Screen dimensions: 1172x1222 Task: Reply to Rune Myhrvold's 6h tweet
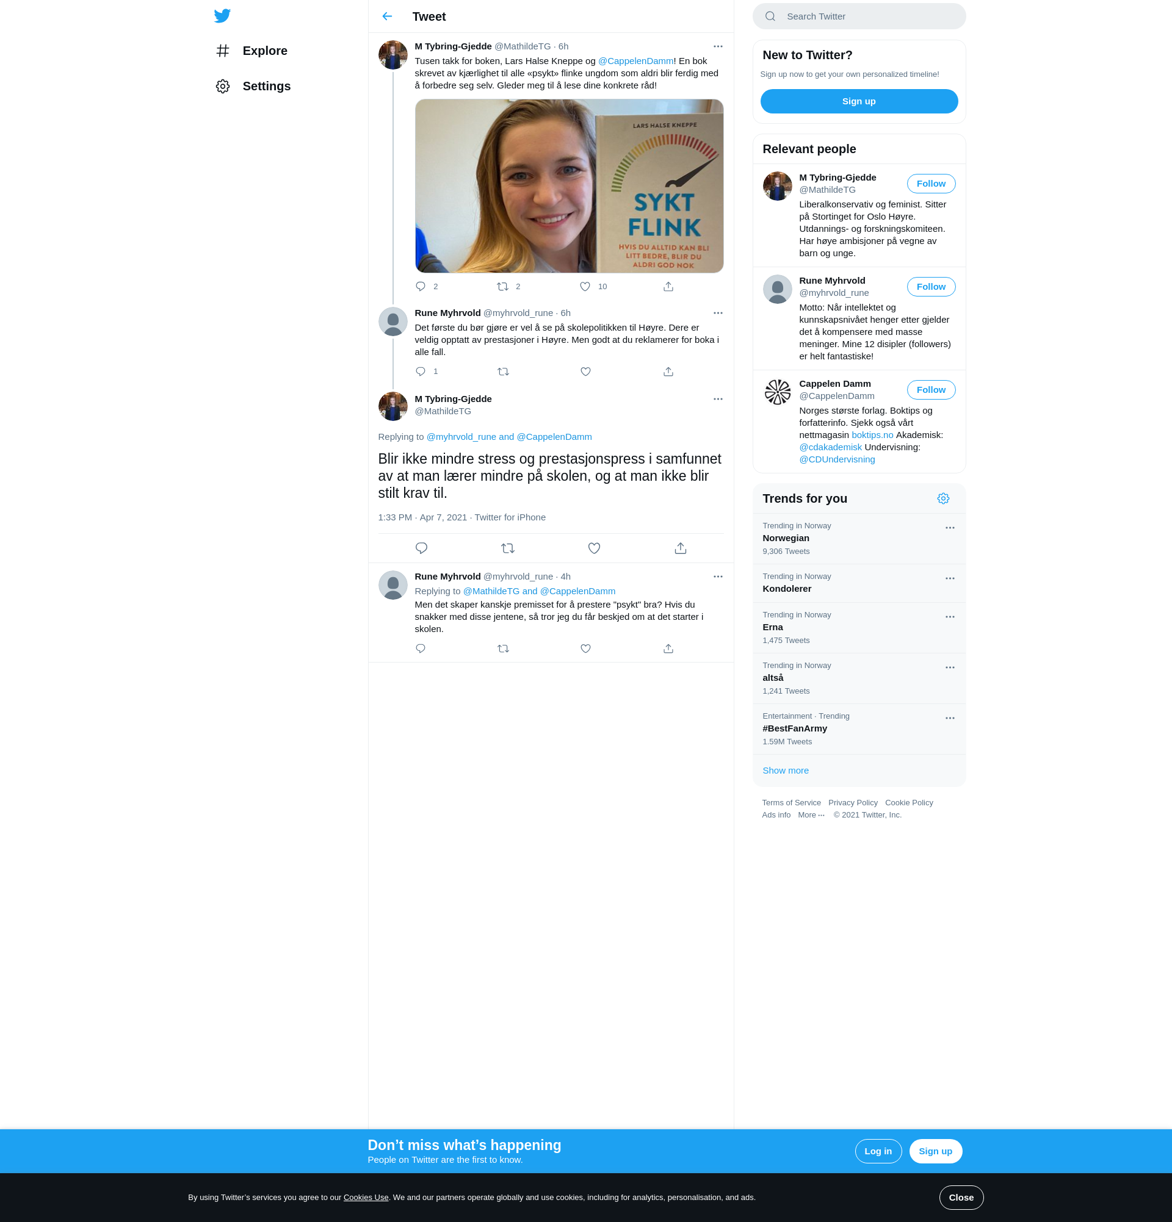click(421, 372)
